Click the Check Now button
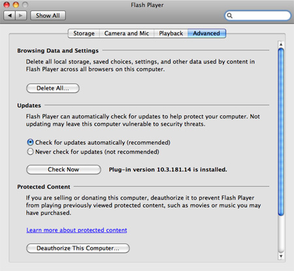Screen dimensions: 294x271 63,170
